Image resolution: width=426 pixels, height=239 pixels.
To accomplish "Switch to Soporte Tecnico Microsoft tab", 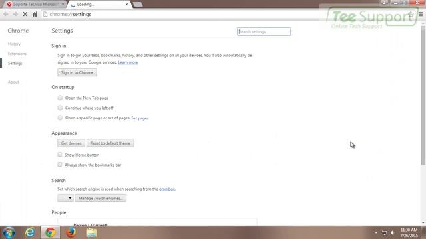I will point(35,5).
